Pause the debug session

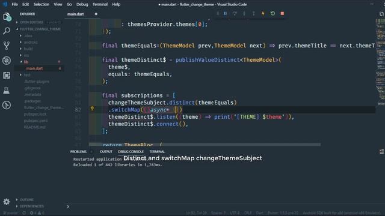coord(225,13)
